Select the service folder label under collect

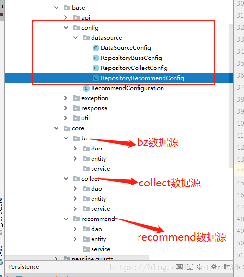(101, 209)
